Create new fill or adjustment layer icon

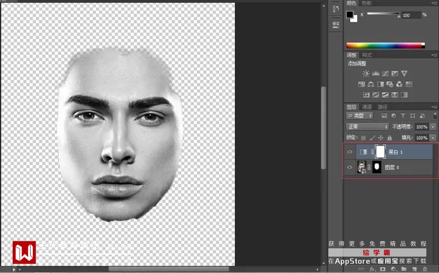[393, 269]
